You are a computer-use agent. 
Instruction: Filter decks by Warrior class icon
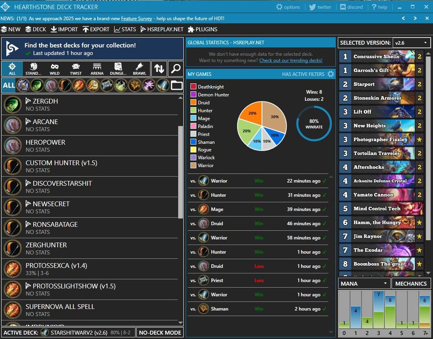coord(163,85)
